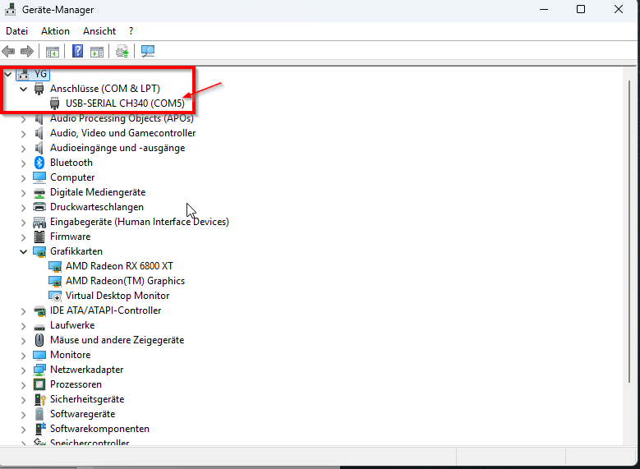
Task: Click the Laufwerke drive icon
Action: point(39,327)
